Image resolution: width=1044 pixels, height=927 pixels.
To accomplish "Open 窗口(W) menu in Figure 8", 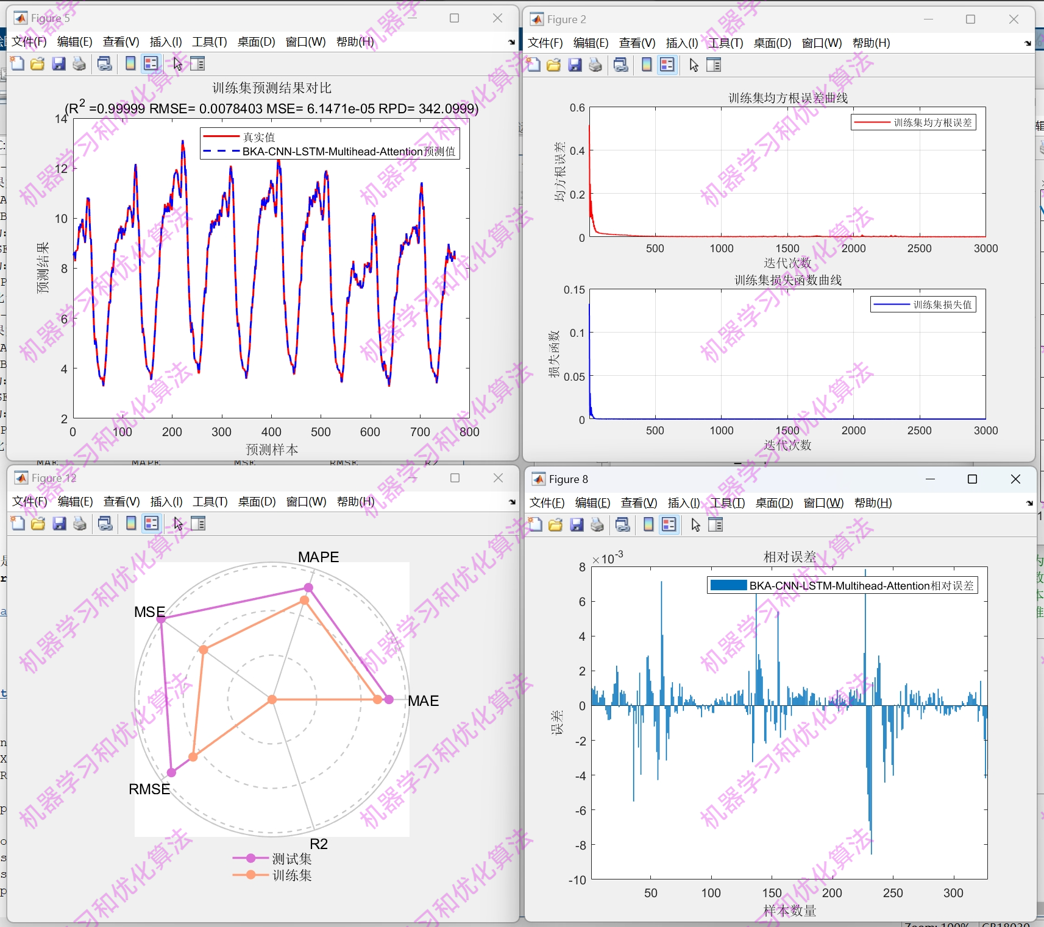I will (x=823, y=502).
